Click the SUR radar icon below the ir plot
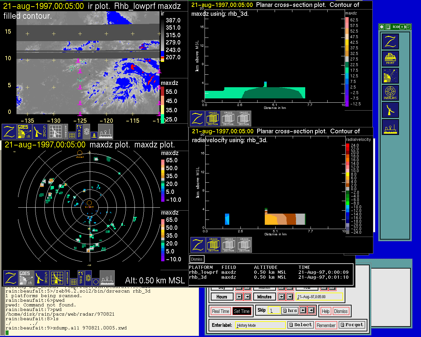 40,132
